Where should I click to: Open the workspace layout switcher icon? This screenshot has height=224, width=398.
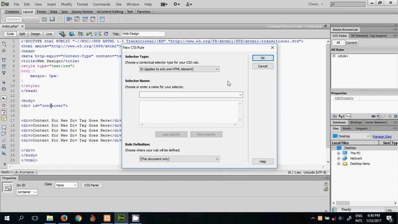pos(164,4)
